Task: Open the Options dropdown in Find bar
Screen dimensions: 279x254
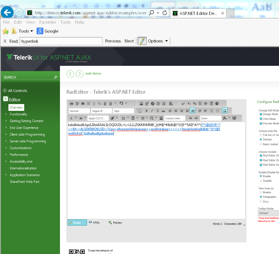Action: point(158,41)
